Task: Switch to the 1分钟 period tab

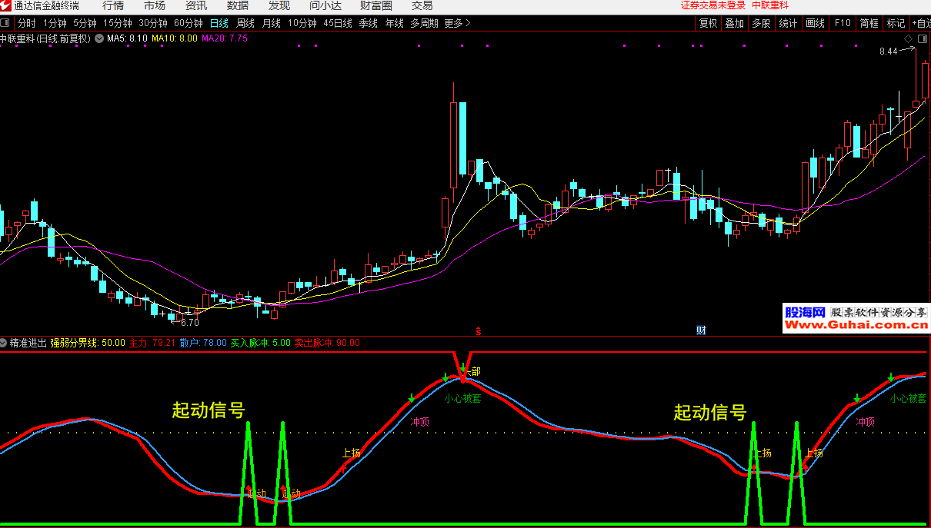Action: tap(55, 23)
